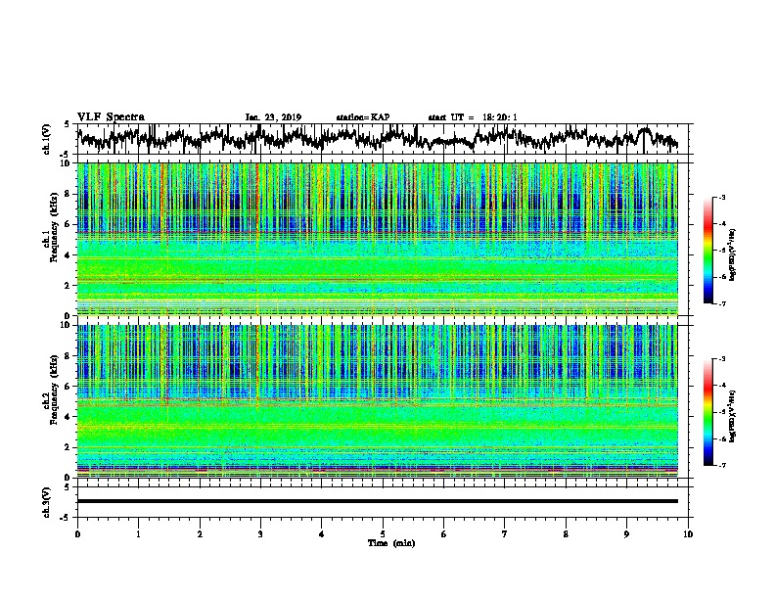Click the flat black ch.3 trace
The height and width of the screenshot is (599, 775).
(x=377, y=501)
